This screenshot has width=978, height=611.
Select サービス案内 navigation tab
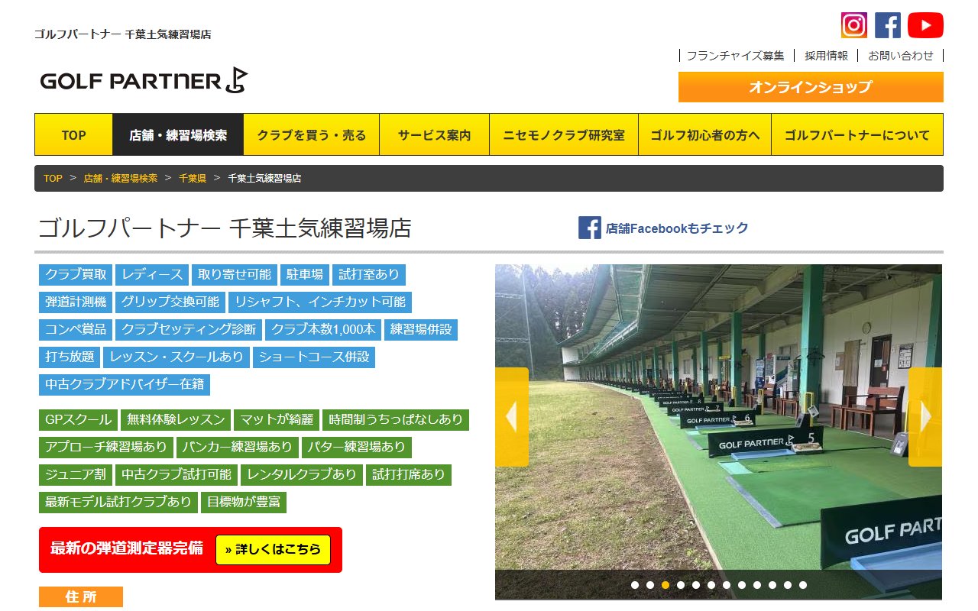click(x=435, y=135)
